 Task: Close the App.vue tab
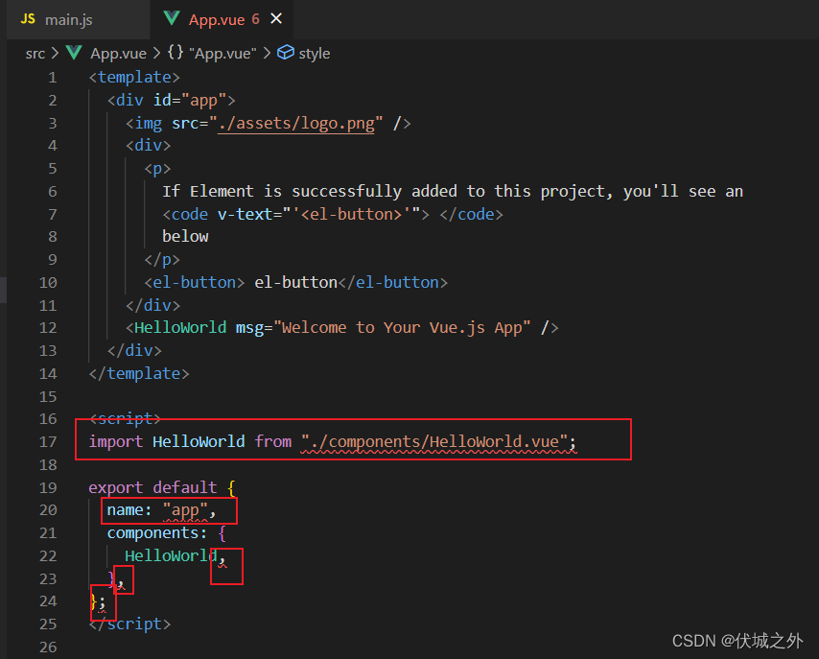click(x=276, y=19)
